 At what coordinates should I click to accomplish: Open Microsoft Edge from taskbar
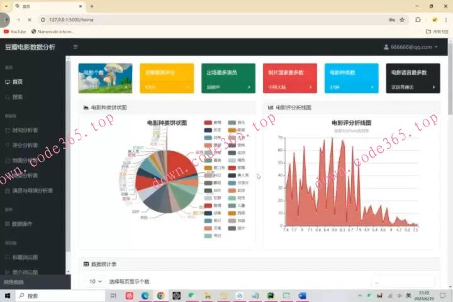(145, 296)
